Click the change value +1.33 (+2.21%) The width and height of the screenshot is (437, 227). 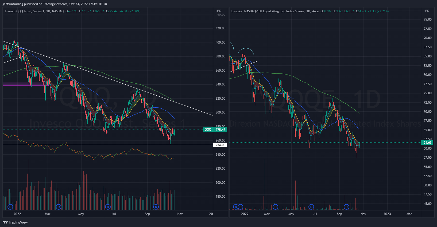[378, 11]
